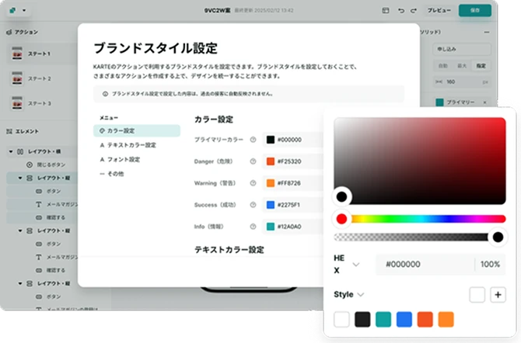Image resolution: width=521 pixels, height=343 pixels.
Task: Select the white preset swatch
Action: click(341, 320)
